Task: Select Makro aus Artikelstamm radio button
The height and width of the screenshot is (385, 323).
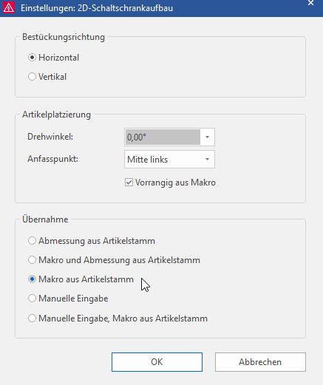Action: point(32,279)
